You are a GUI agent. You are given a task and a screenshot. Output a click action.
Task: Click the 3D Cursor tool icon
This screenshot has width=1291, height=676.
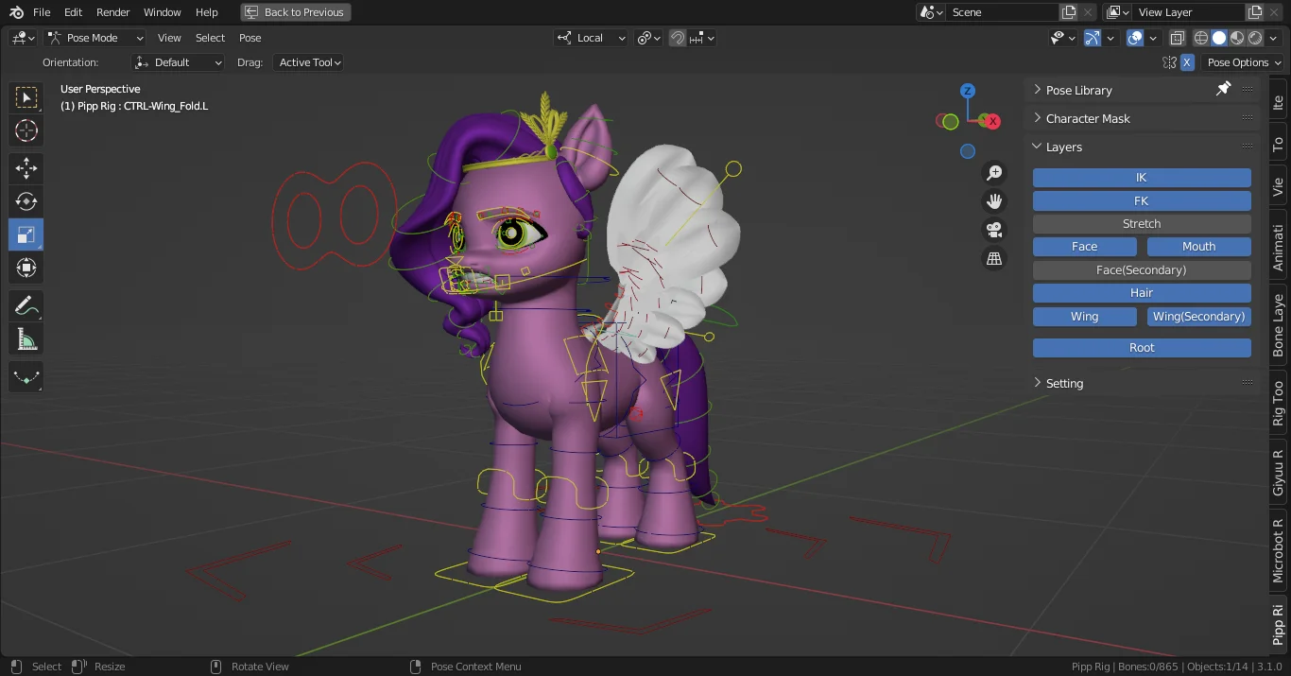tap(26, 130)
